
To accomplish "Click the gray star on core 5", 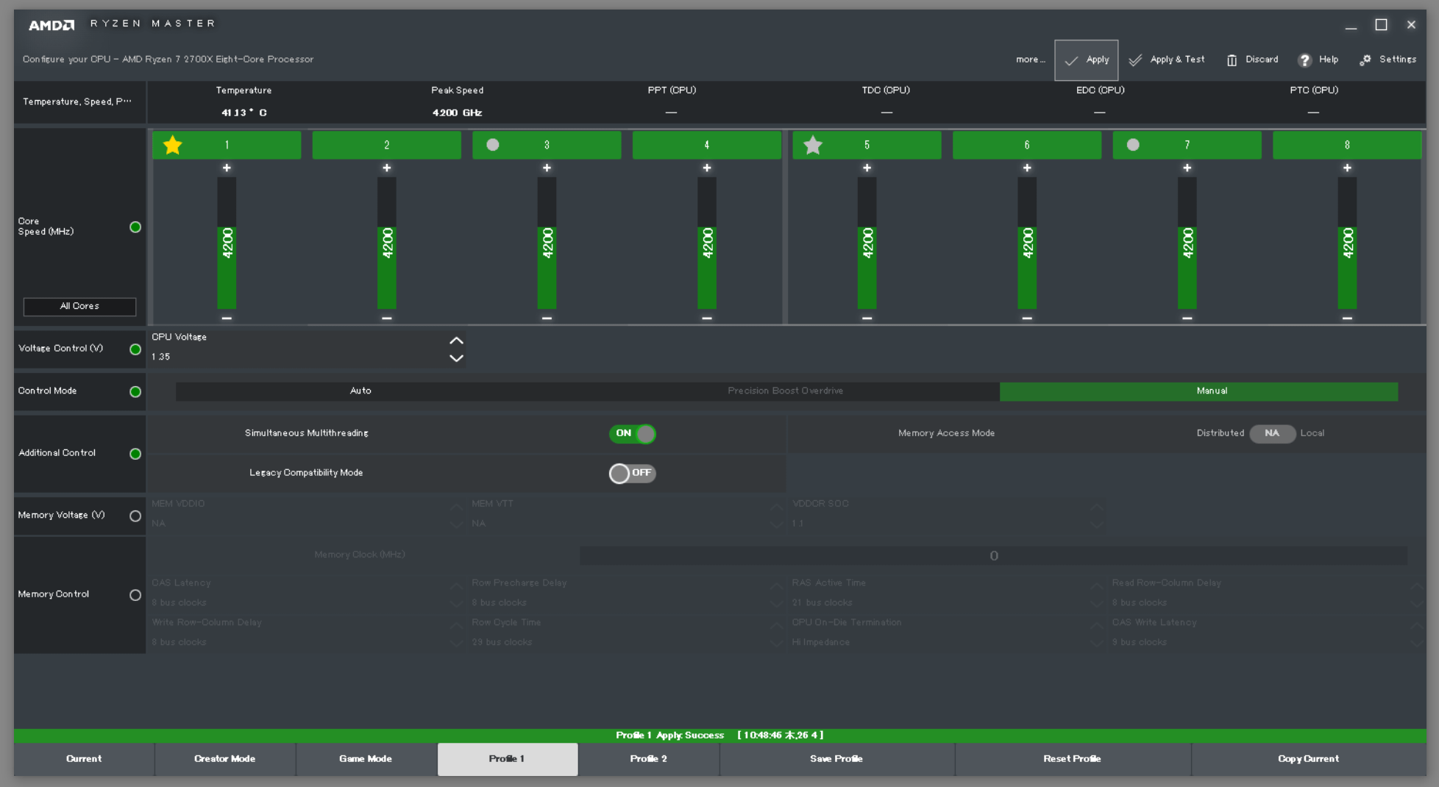I will [x=812, y=145].
